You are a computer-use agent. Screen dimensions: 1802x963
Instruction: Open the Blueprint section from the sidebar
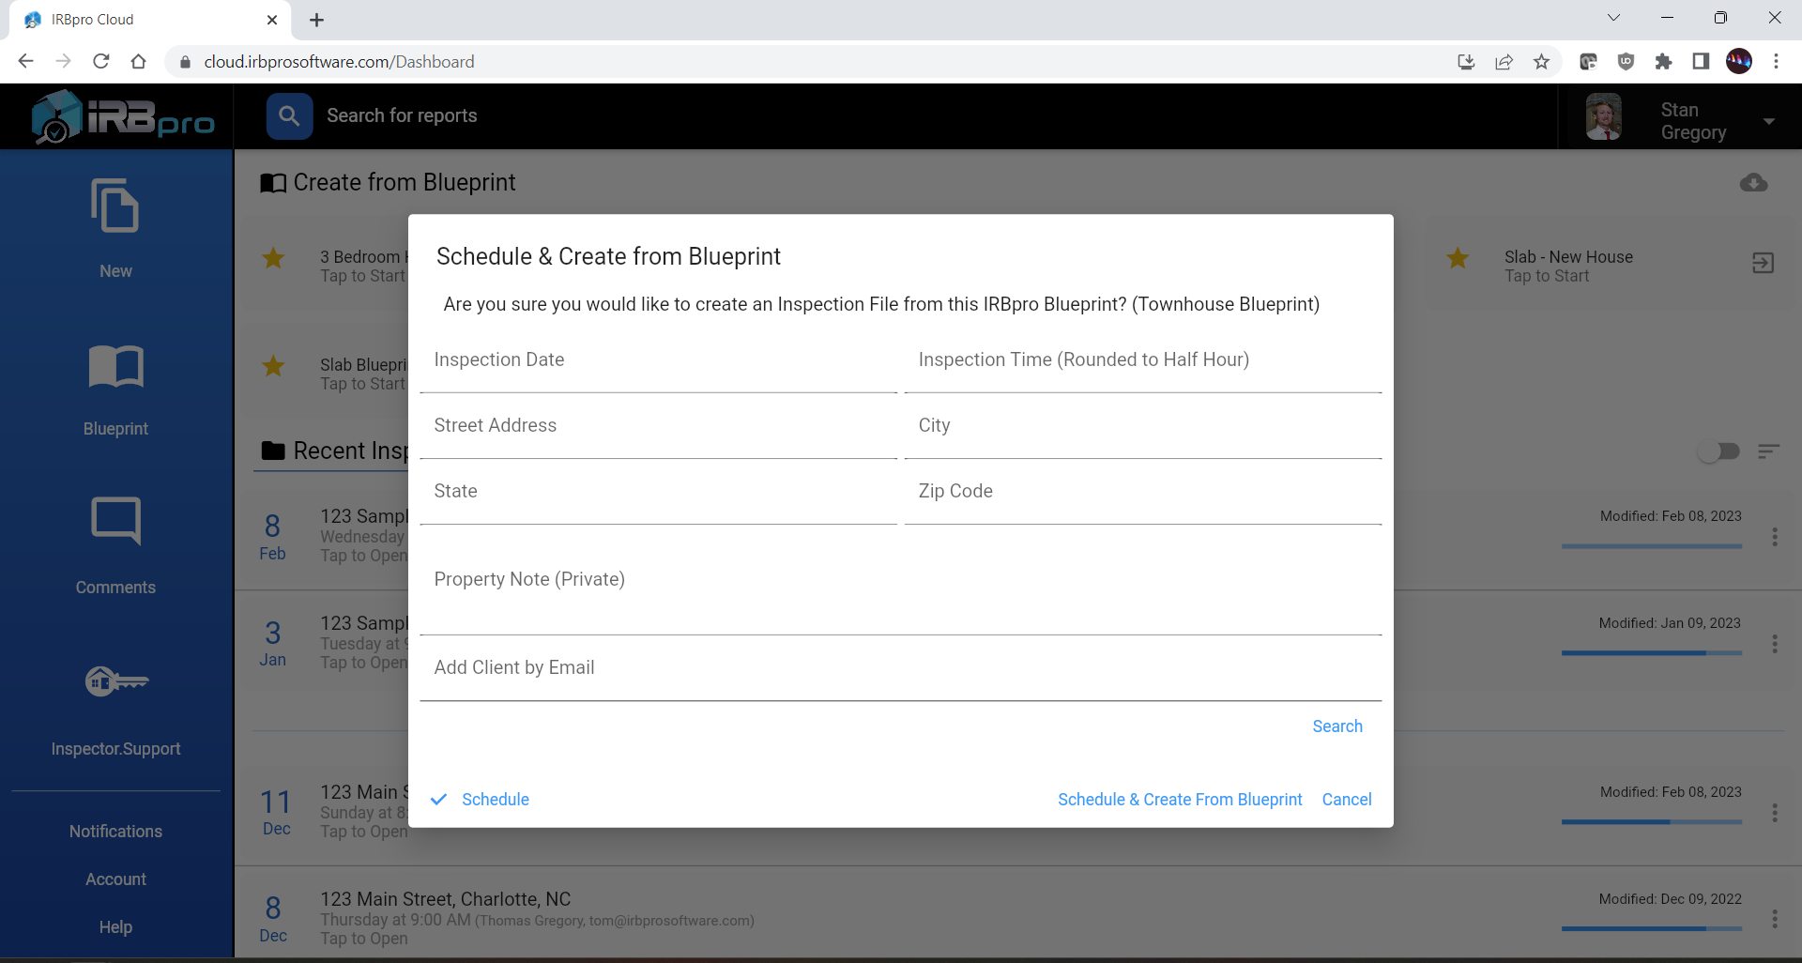115,367
